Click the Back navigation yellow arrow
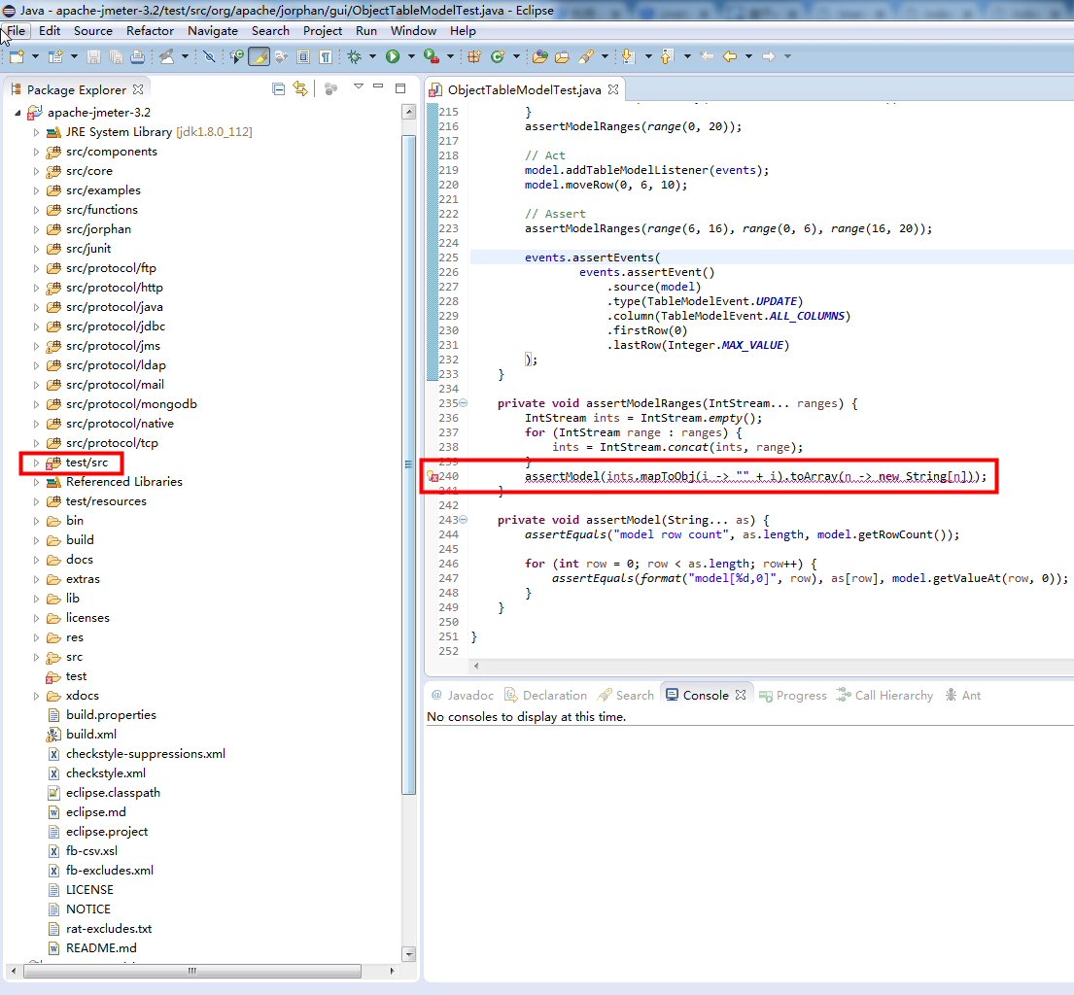1074x995 pixels. 730,56
